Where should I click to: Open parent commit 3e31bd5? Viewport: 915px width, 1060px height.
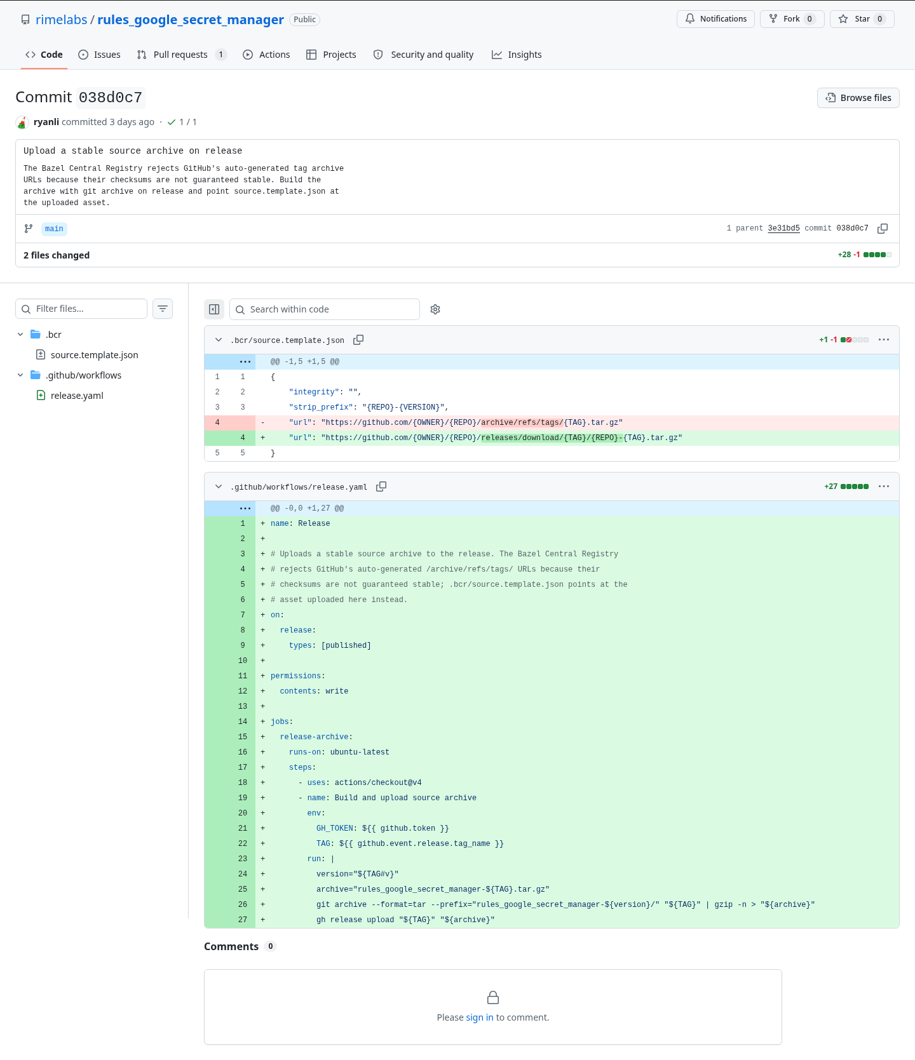[x=783, y=228]
